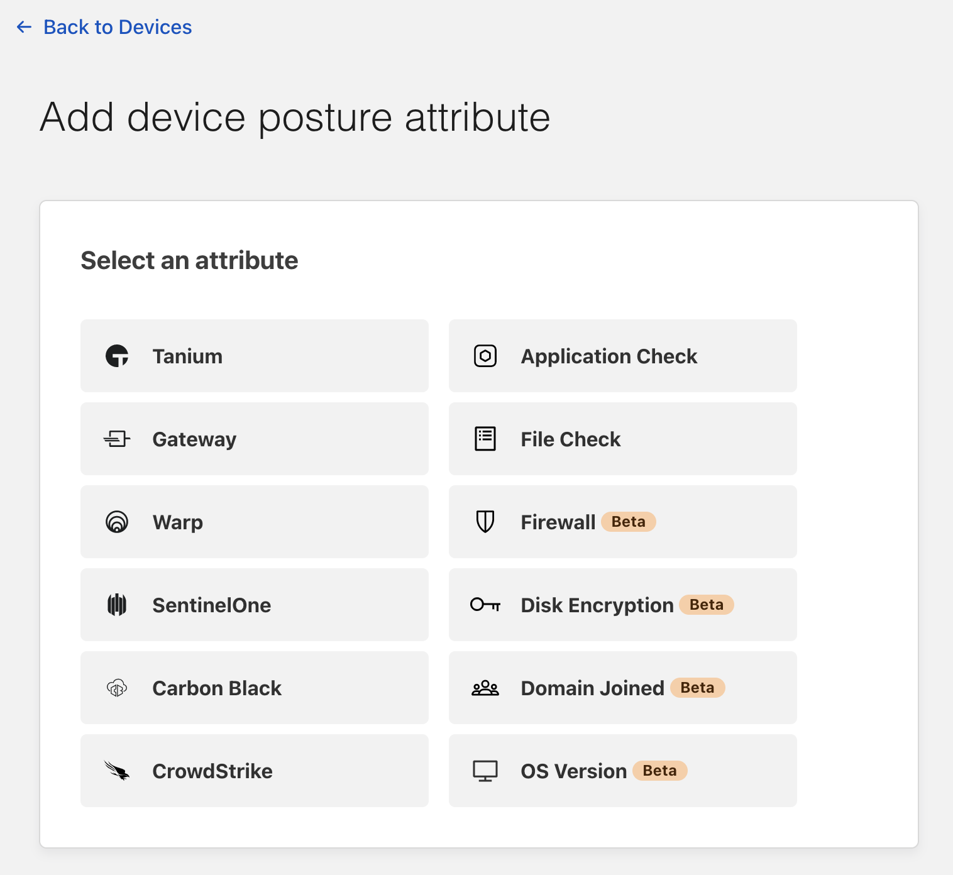Click the Beta badge beside Disk Encryption
The width and height of the screenshot is (953, 875).
point(707,605)
